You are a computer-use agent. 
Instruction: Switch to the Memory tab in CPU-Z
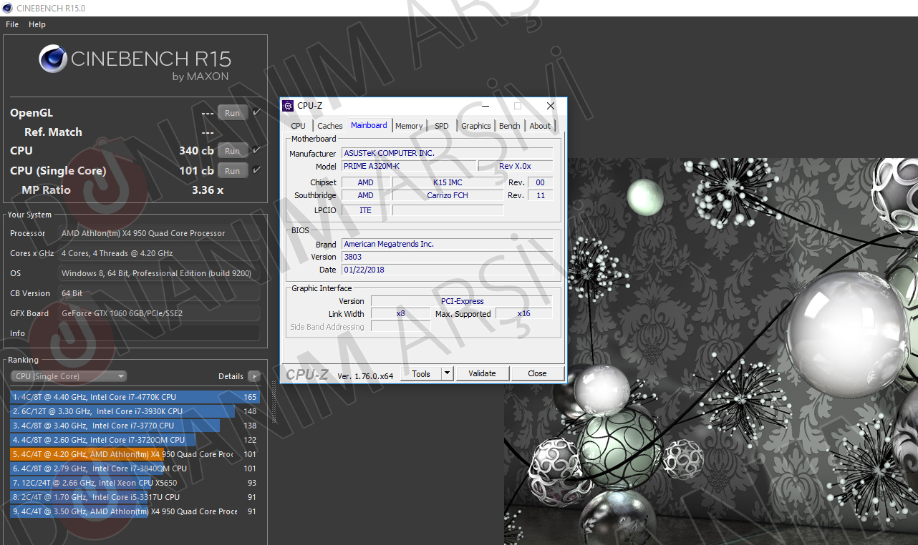click(409, 126)
